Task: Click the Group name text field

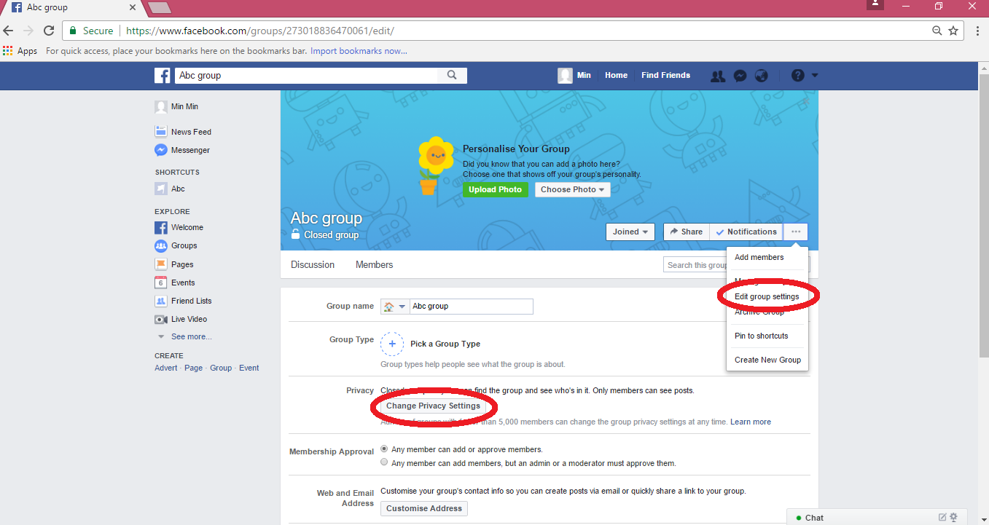Action: coord(472,307)
